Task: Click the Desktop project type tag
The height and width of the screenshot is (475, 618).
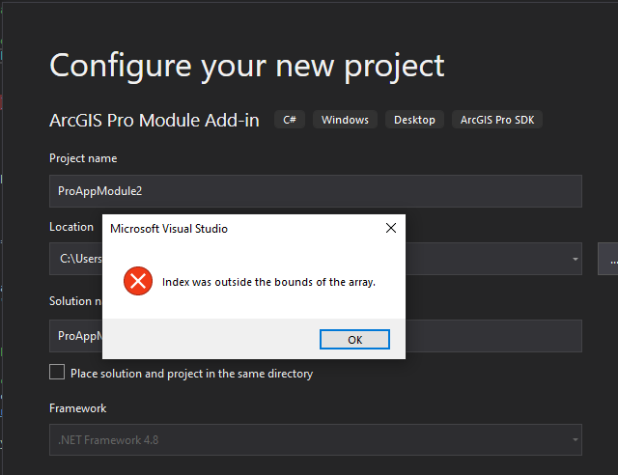Action: (415, 120)
